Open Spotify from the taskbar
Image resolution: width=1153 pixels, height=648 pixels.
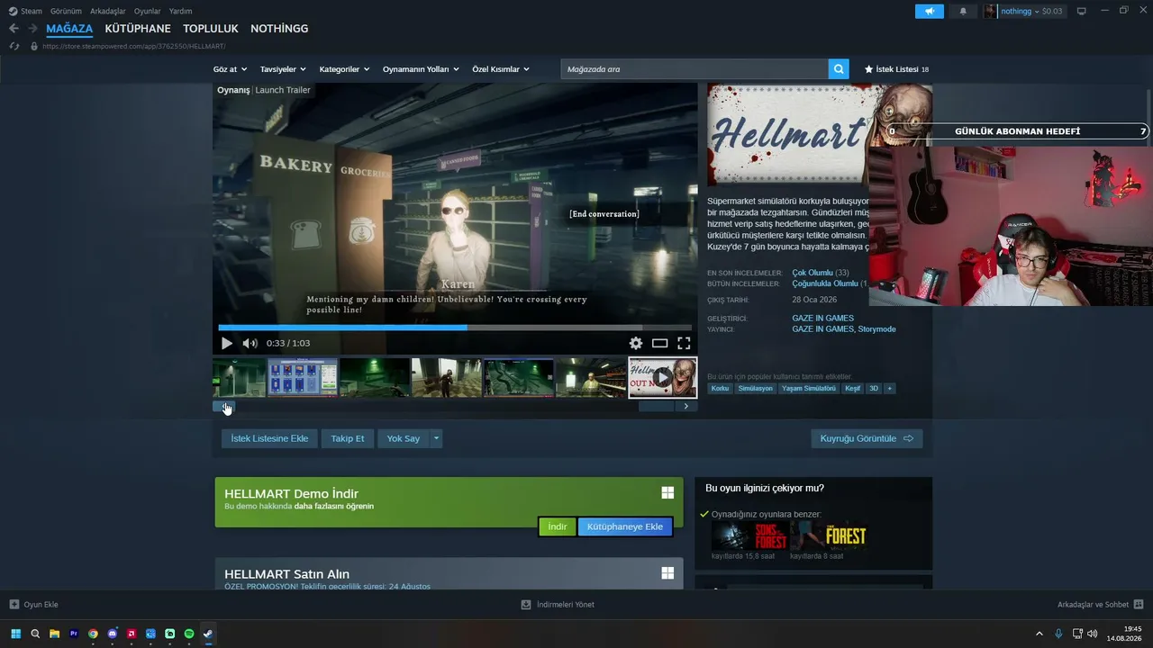pyautogui.click(x=189, y=634)
